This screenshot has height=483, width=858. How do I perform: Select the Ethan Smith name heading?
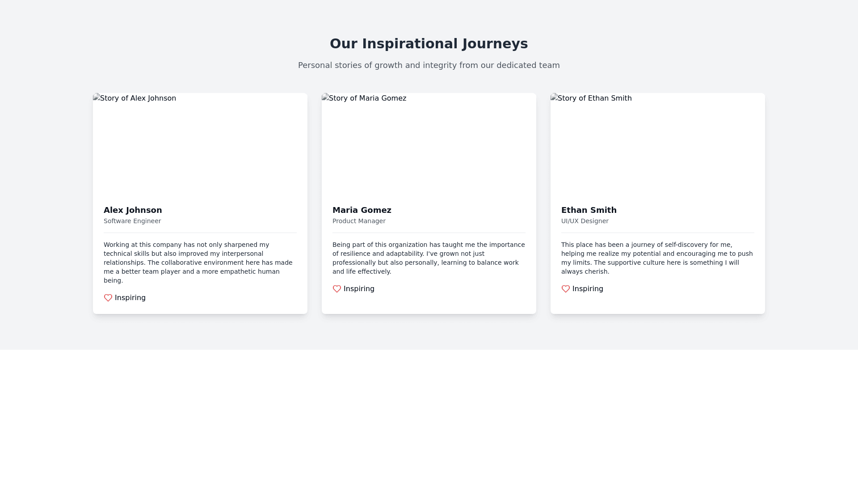(x=589, y=210)
